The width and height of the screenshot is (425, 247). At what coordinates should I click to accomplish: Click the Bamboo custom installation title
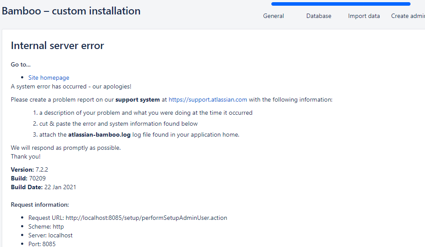pyautogui.click(x=71, y=11)
